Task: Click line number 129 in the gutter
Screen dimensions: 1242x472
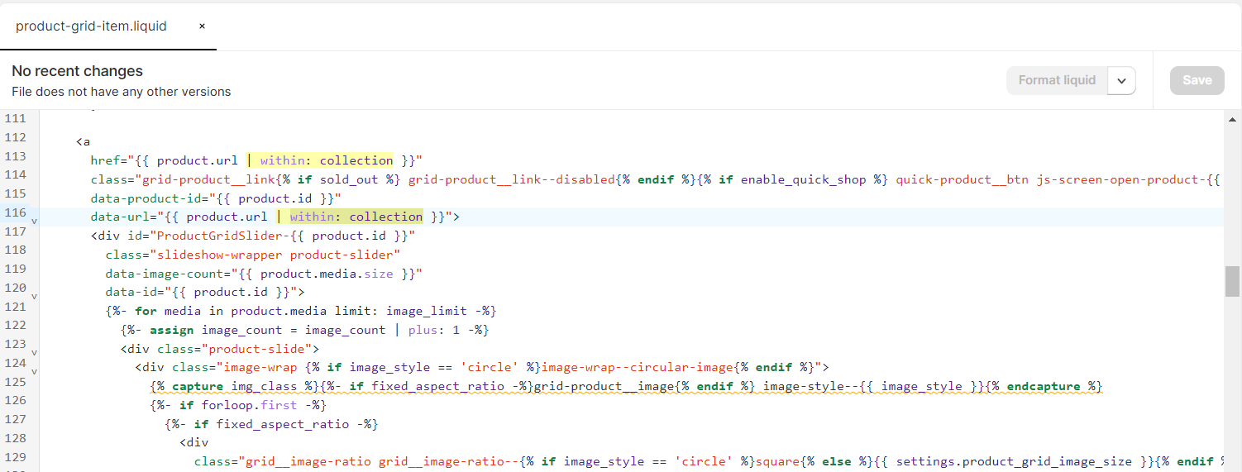Action: (x=15, y=456)
